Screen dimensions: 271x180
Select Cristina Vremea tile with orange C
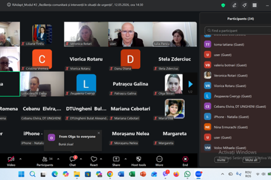42,59
